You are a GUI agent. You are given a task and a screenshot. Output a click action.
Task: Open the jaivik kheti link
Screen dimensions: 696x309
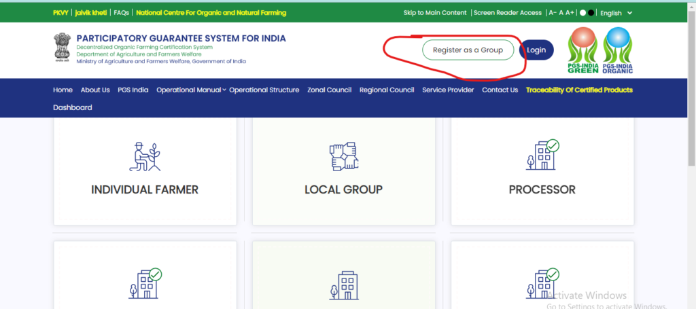[91, 13]
